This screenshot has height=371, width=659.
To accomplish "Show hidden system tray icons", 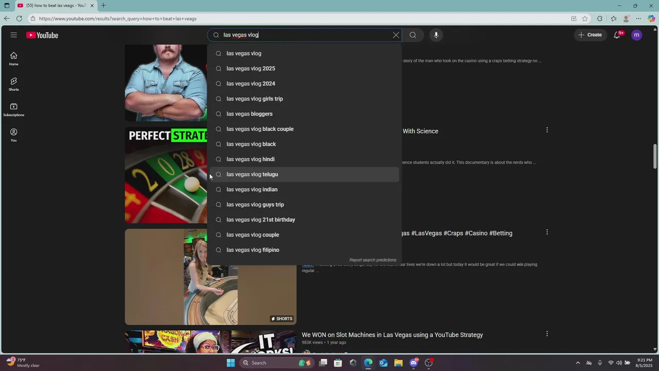I will click(x=578, y=363).
